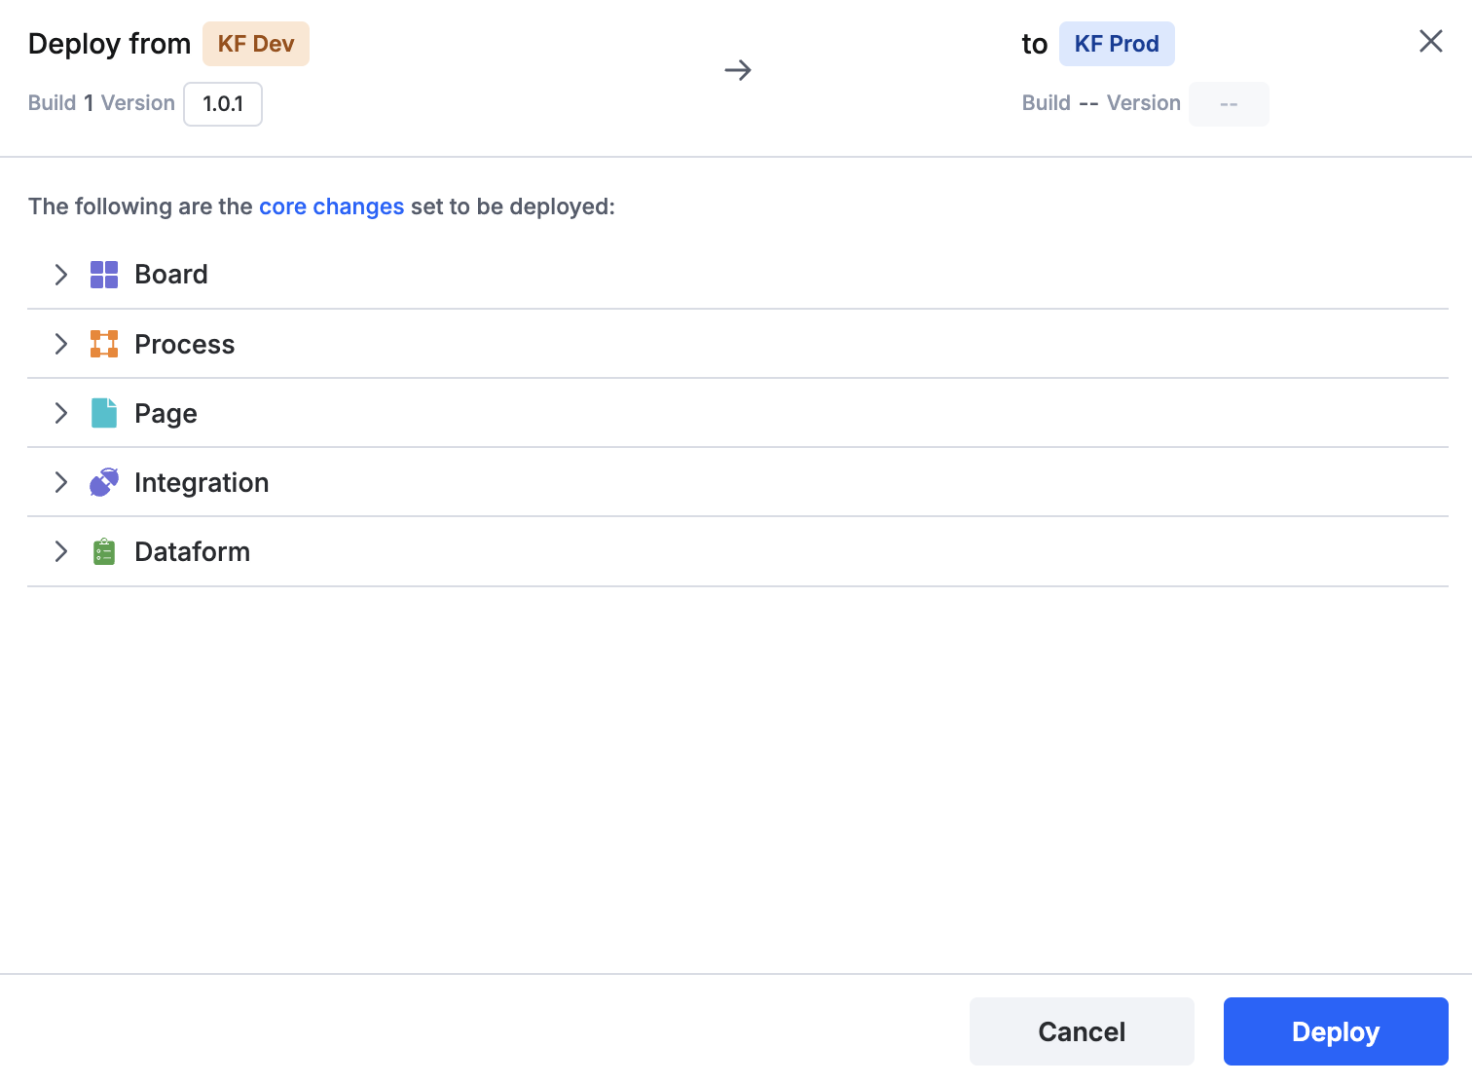The width and height of the screenshot is (1472, 1085).
Task: Expand the Page section
Action: coord(61,413)
